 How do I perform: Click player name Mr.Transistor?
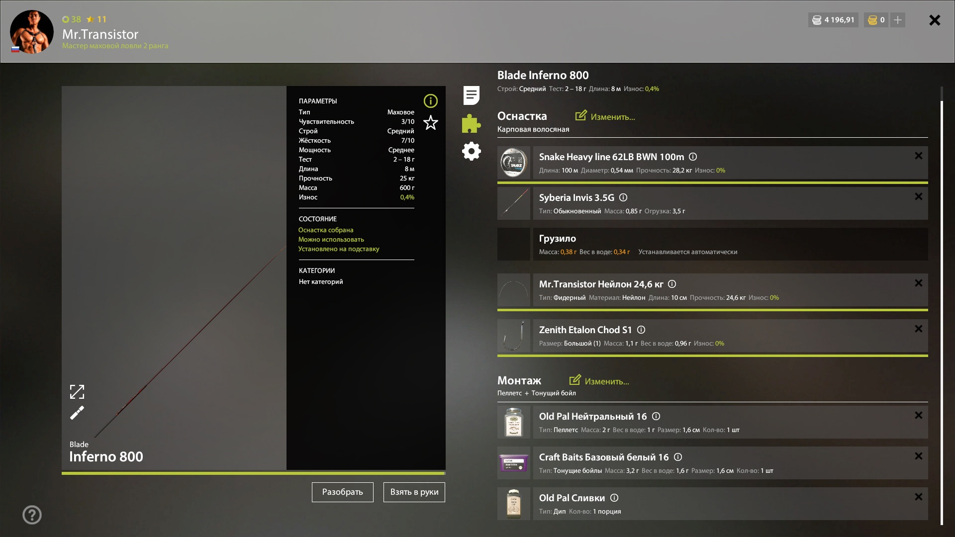[x=100, y=34]
